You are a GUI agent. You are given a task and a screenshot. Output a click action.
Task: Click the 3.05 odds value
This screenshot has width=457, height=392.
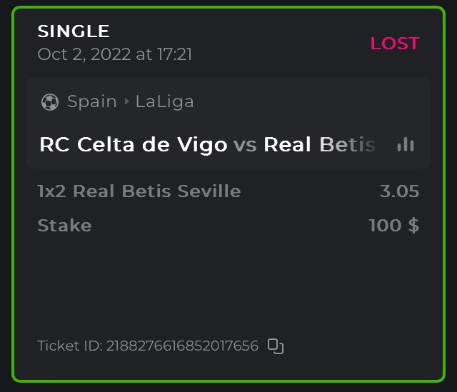tap(399, 191)
